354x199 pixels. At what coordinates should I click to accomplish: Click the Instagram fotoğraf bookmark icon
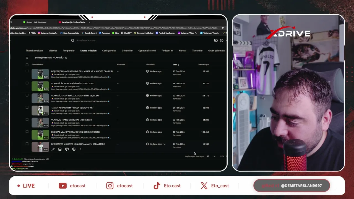pos(39,33)
